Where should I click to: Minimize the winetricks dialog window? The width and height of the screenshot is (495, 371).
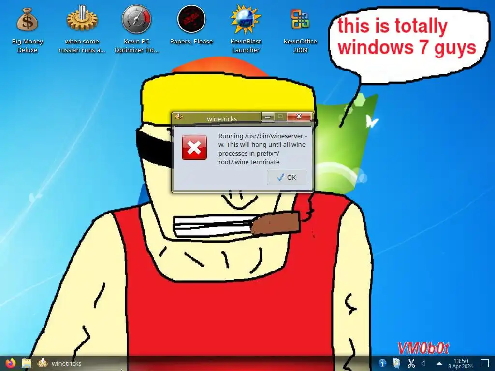pyautogui.click(x=268, y=117)
